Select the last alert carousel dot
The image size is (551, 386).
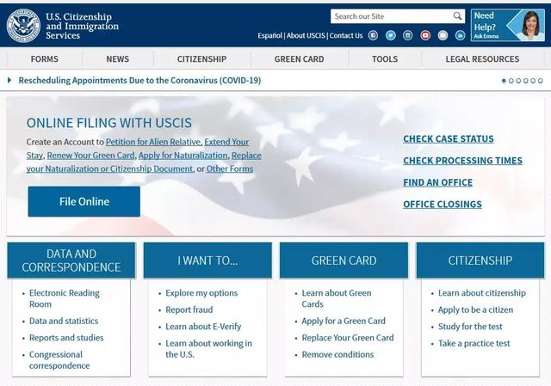541,81
